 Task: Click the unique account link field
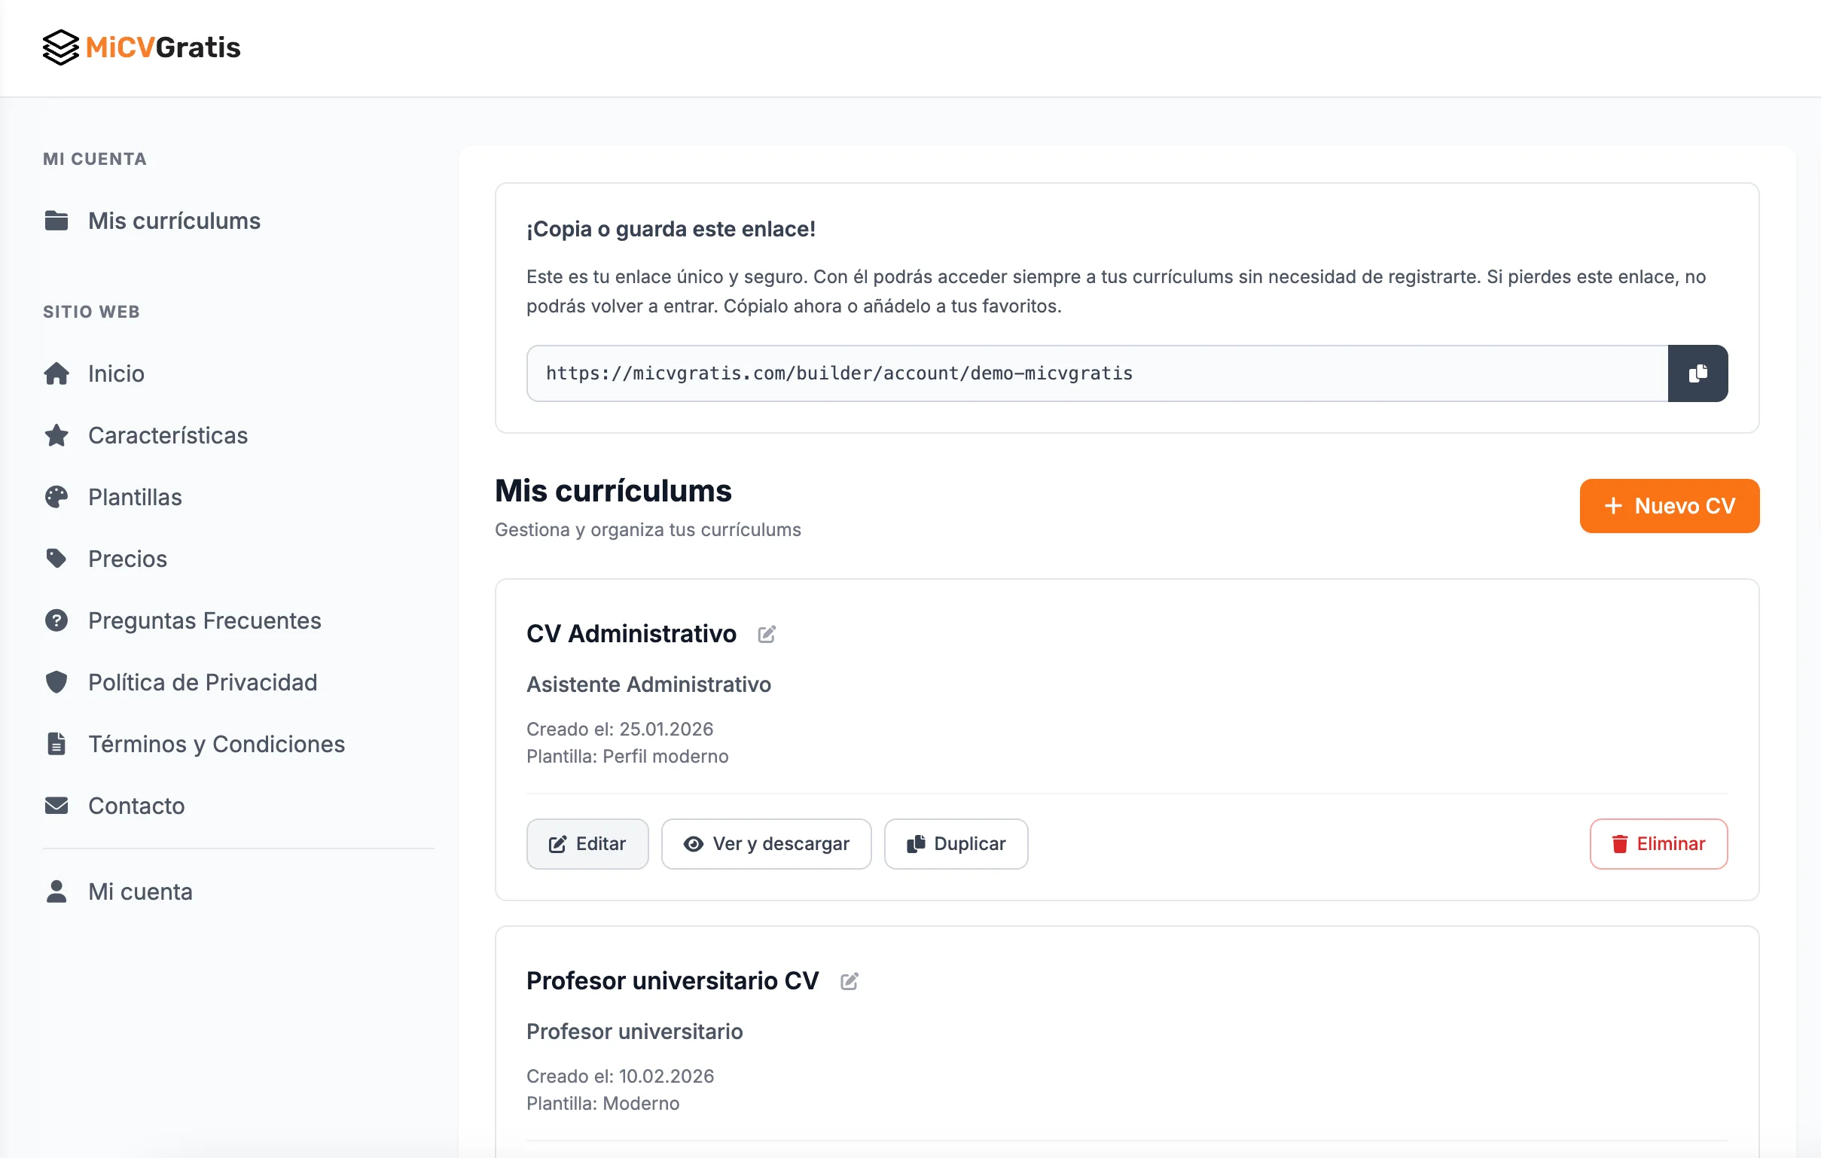point(1097,373)
